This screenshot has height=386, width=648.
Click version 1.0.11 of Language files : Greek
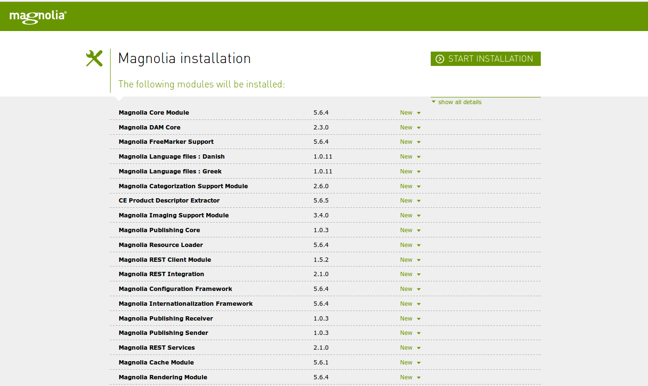click(323, 172)
